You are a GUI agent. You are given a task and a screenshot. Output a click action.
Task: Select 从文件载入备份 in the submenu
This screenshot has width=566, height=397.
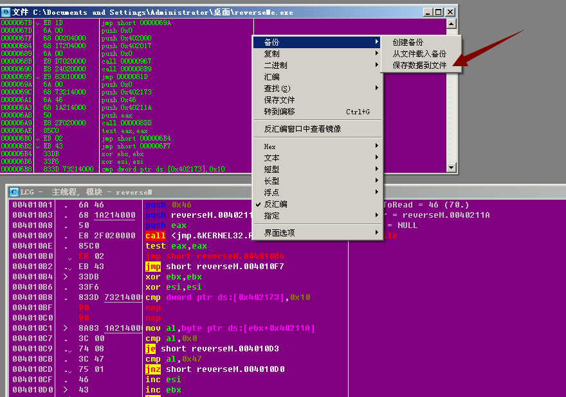point(421,54)
